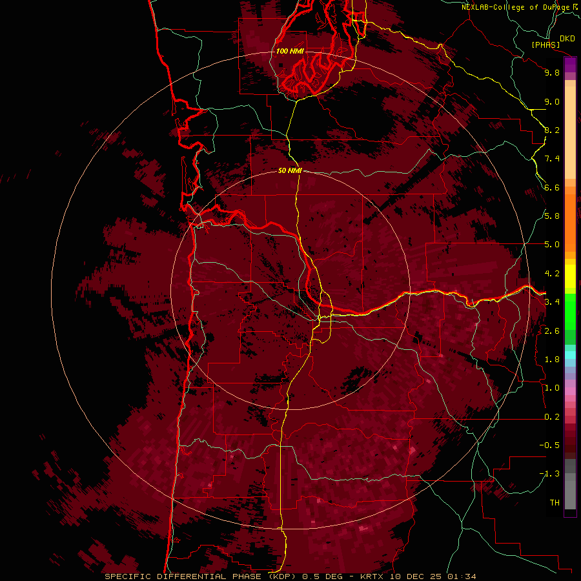Click the TH label on the color scale
The height and width of the screenshot is (581, 581).
555,503
